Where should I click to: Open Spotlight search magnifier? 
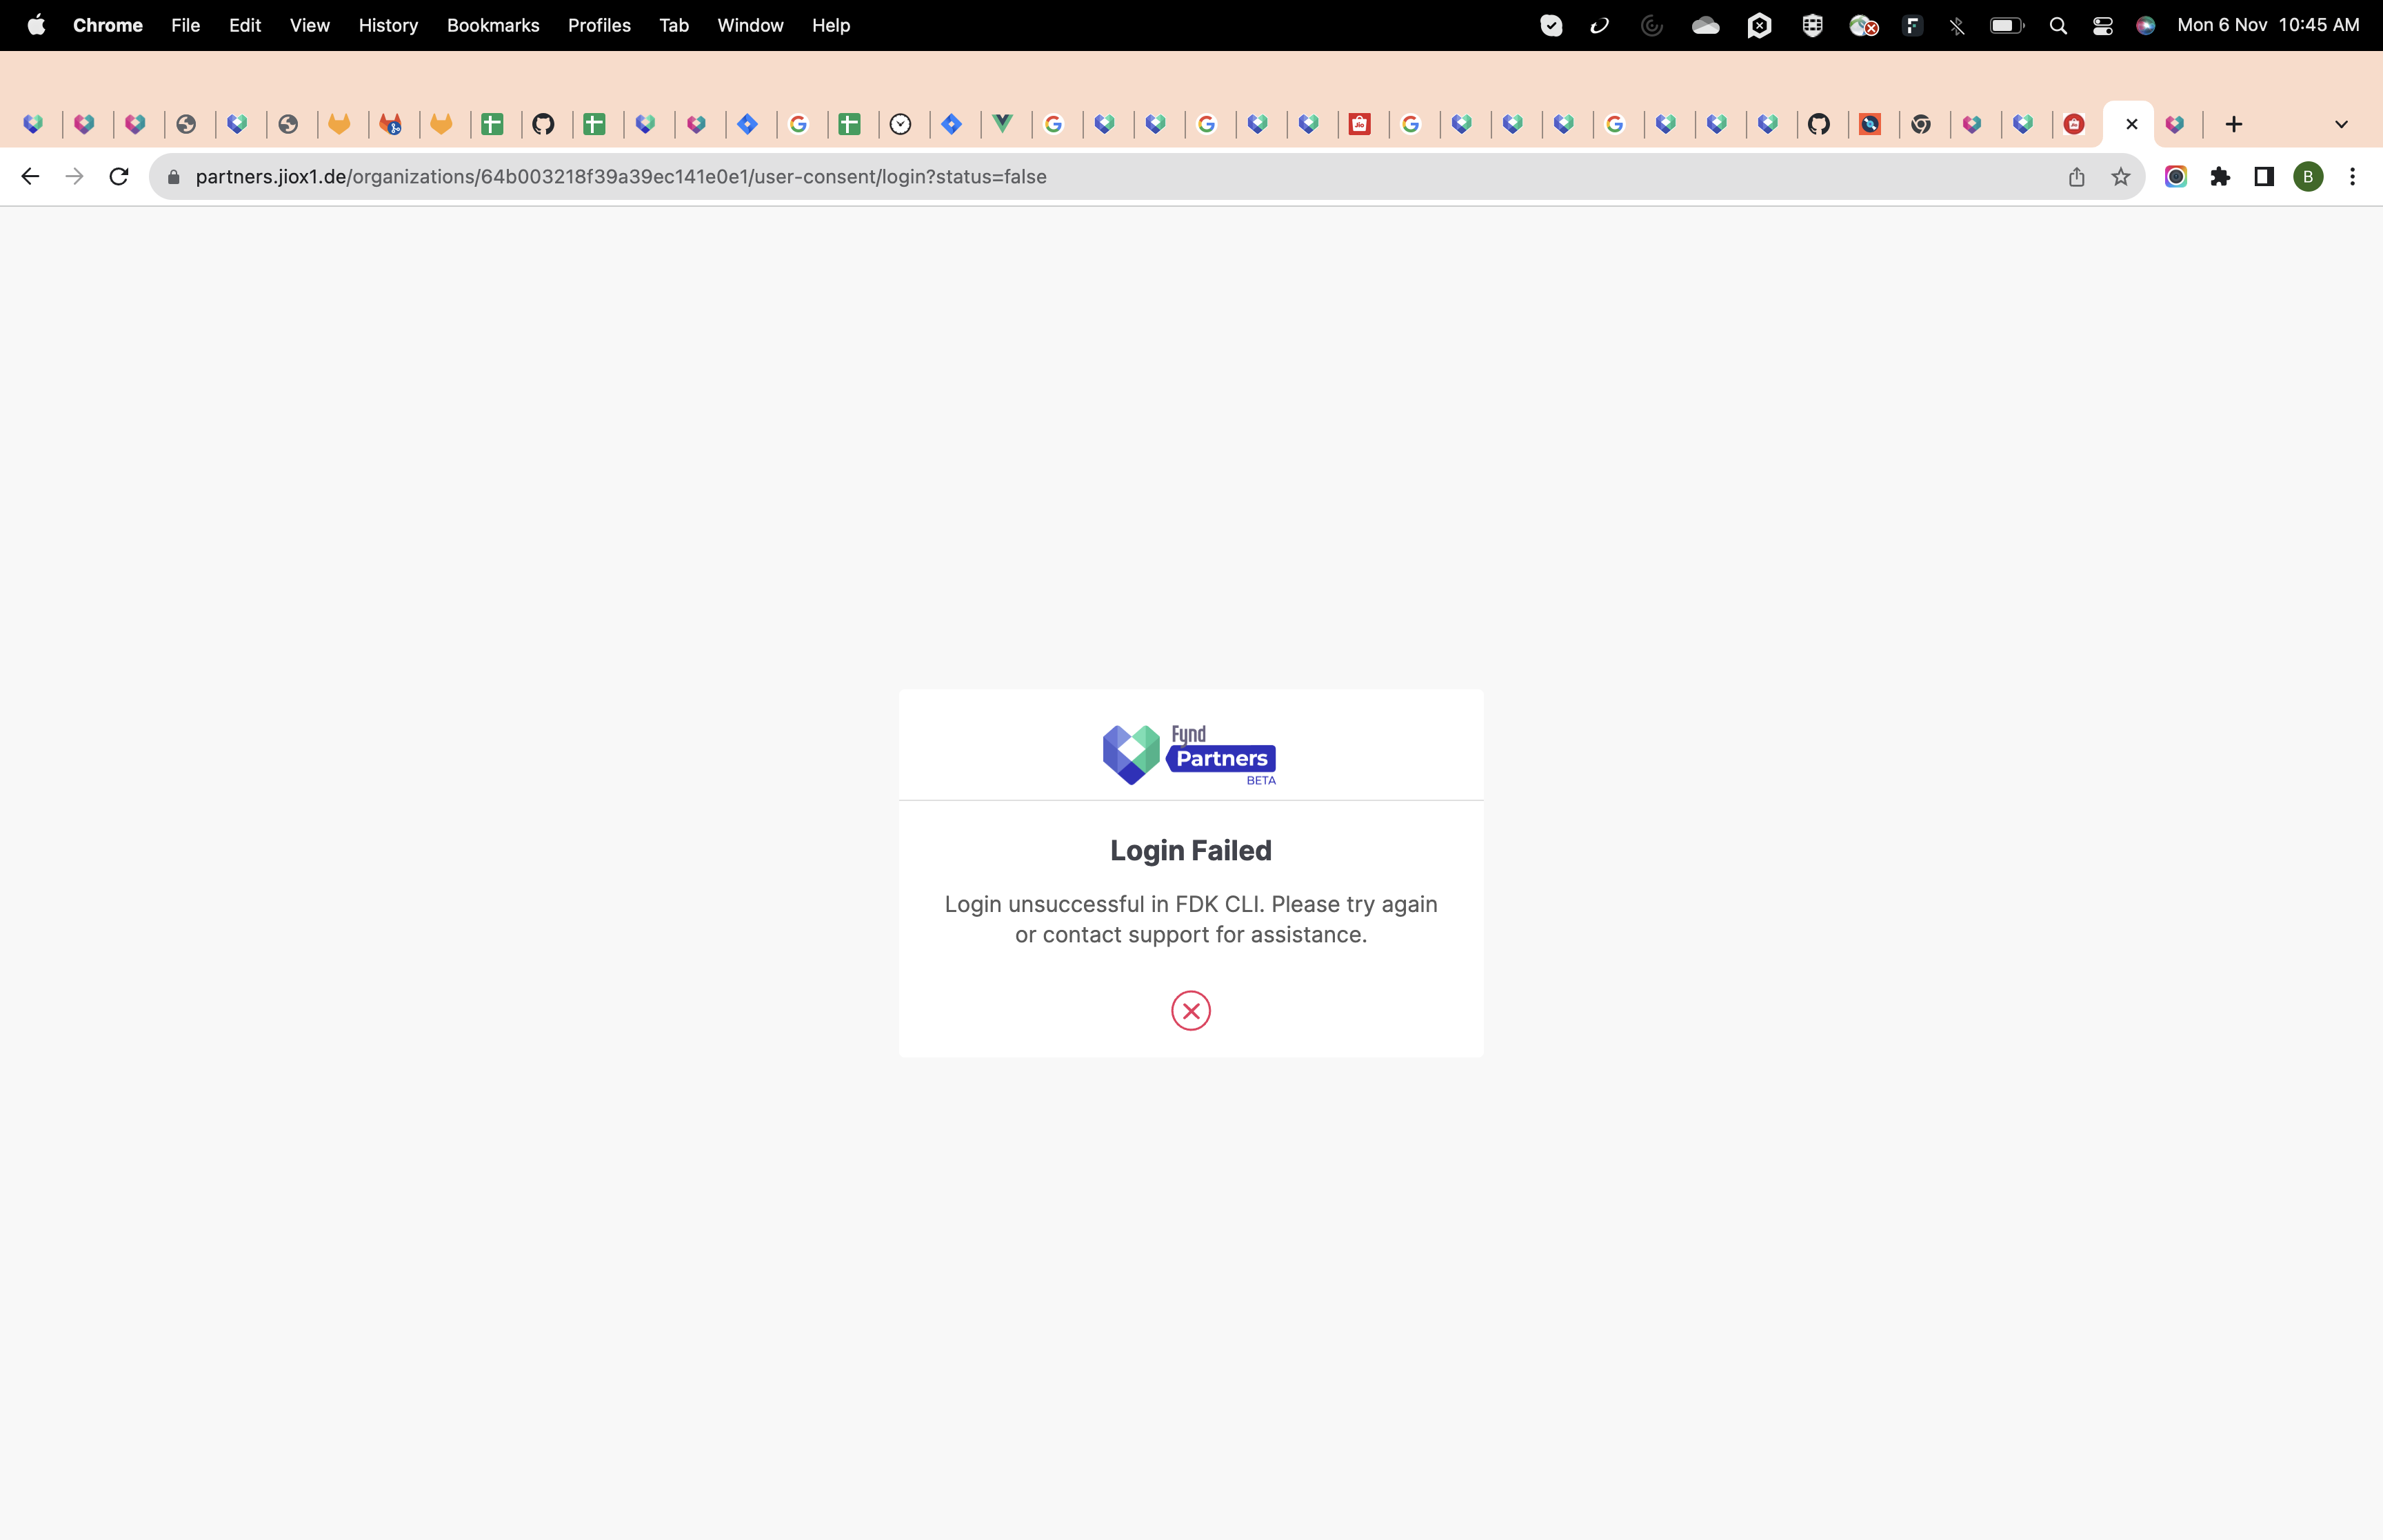(2058, 25)
